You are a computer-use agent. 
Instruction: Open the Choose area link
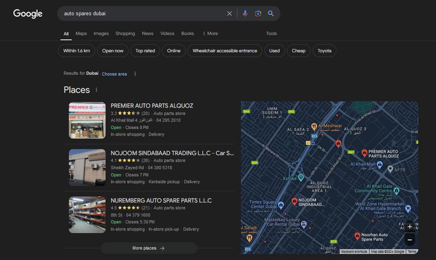(x=114, y=74)
